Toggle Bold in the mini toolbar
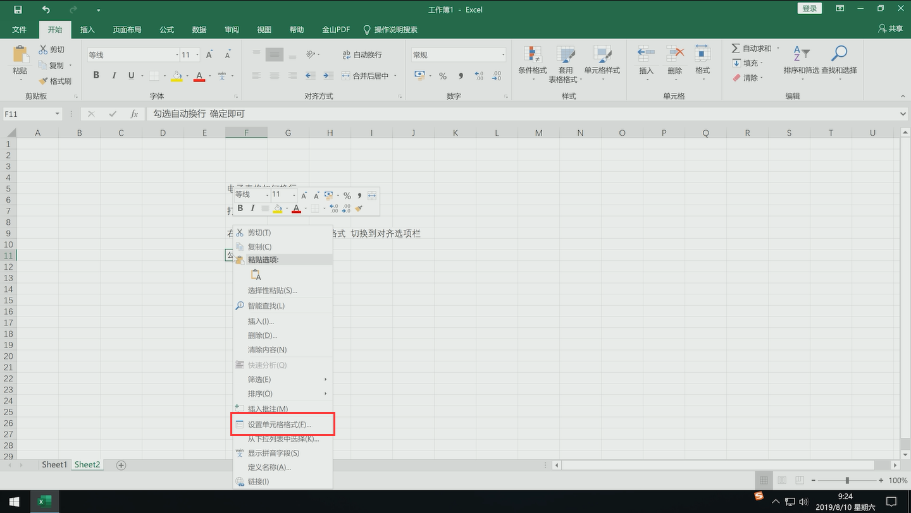This screenshot has width=911, height=513. pyautogui.click(x=240, y=208)
